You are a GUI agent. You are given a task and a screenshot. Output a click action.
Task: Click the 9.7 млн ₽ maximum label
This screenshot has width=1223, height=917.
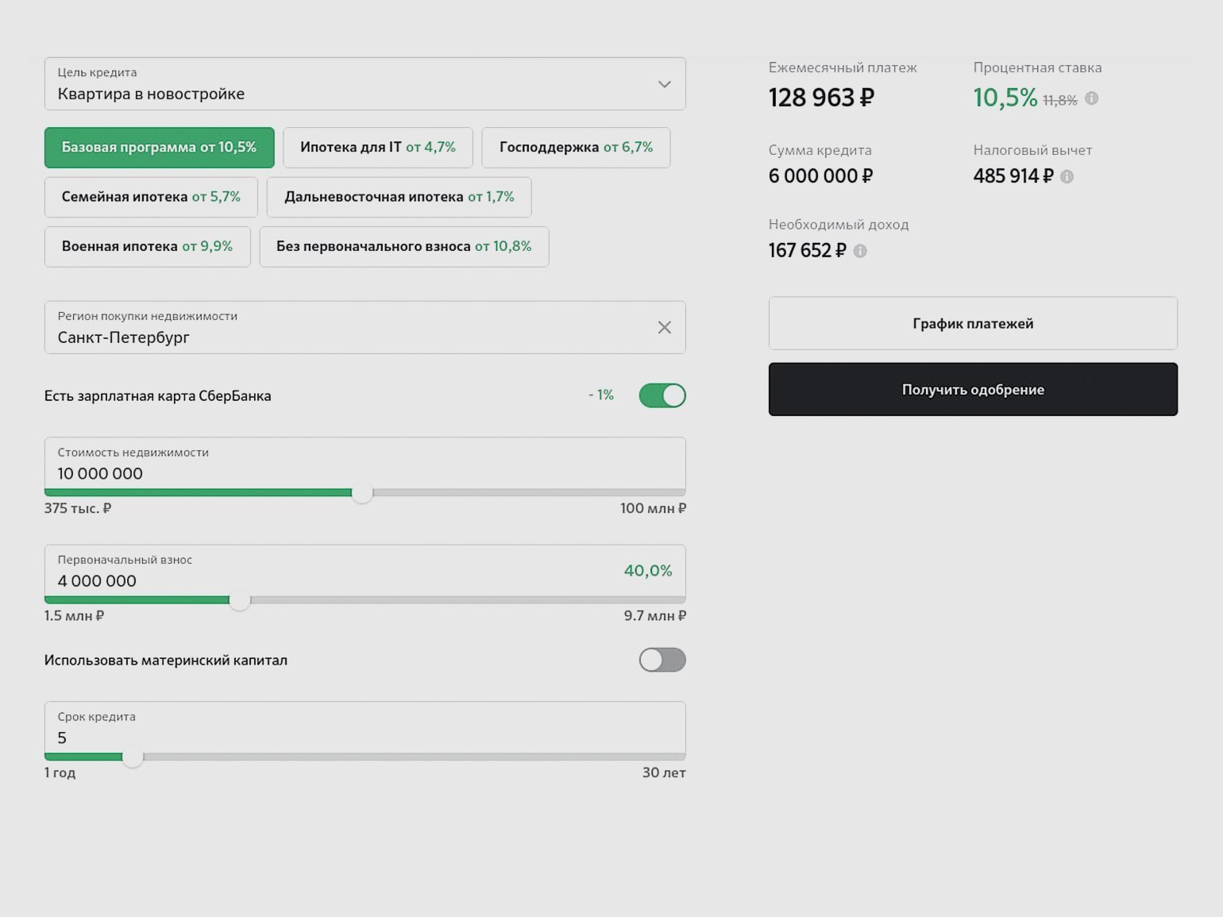coord(655,615)
